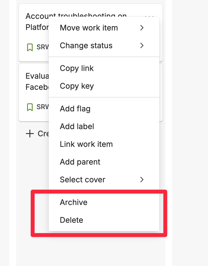Click the green bookmark icon on Account card

pyautogui.click(x=30, y=47)
